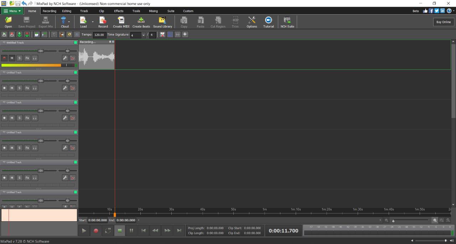Click the transport Play button
Viewport: 456px width, 244px height.
click(x=84, y=230)
